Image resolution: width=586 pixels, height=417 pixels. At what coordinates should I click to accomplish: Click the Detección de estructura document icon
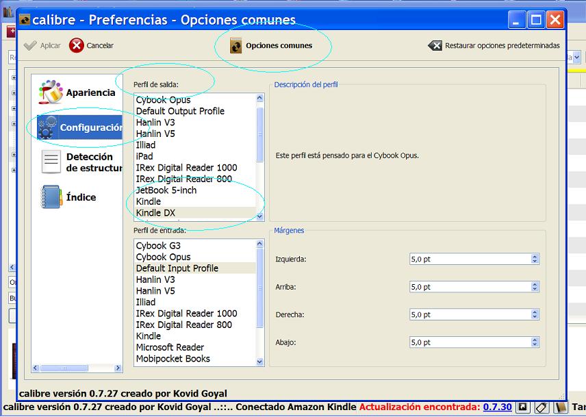click(51, 162)
